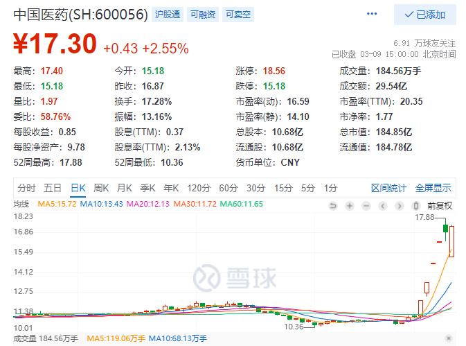Click the volume MA5:119.06万手 label
Screen dimensions: 466x346
116,338
